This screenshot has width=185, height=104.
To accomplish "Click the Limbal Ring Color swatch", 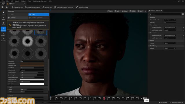I will click(32, 80).
